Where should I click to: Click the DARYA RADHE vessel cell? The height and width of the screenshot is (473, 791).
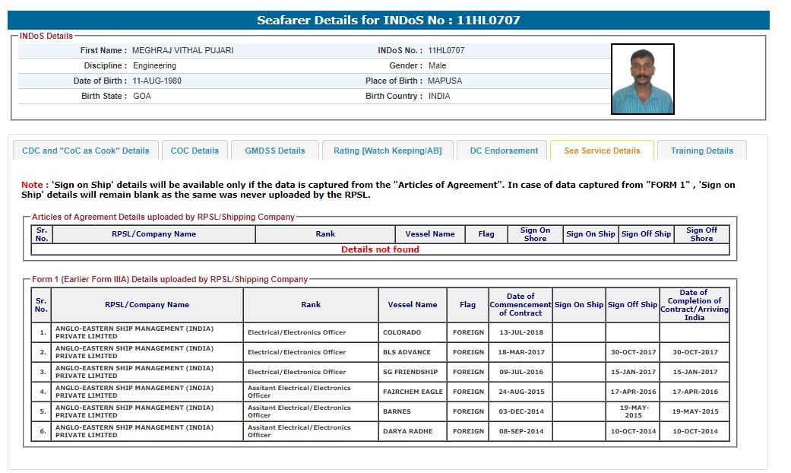point(407,431)
